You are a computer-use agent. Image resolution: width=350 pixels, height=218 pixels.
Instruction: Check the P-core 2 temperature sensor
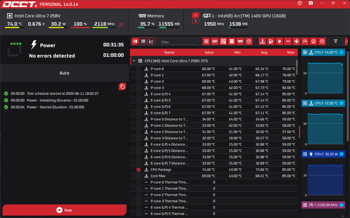coord(138,81)
